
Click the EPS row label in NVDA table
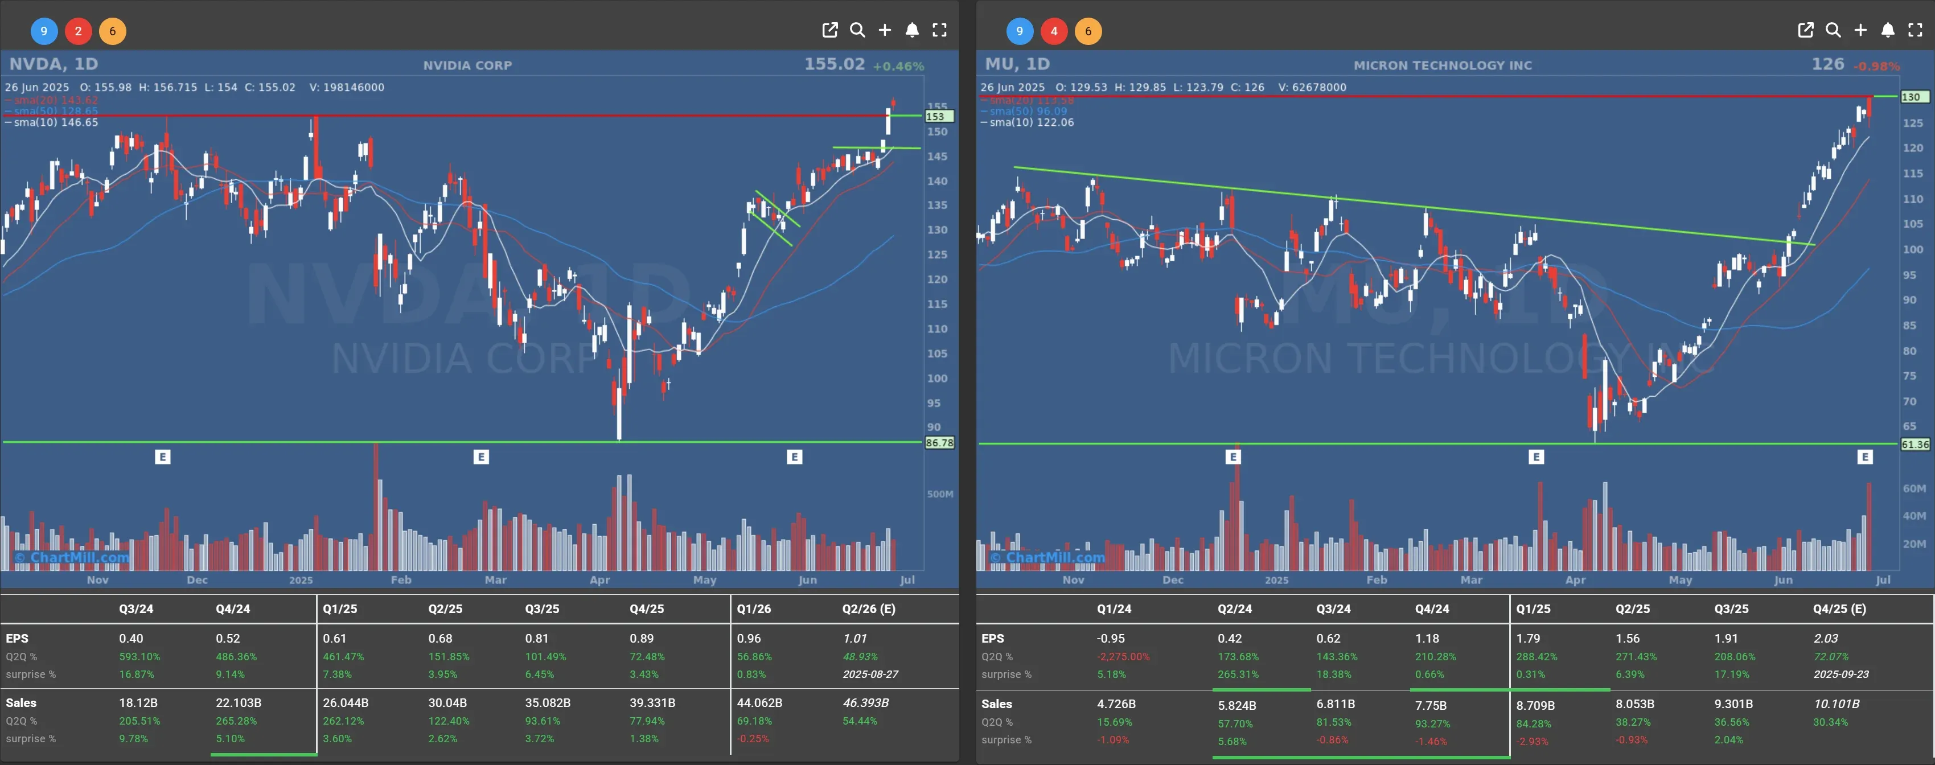[x=17, y=638]
